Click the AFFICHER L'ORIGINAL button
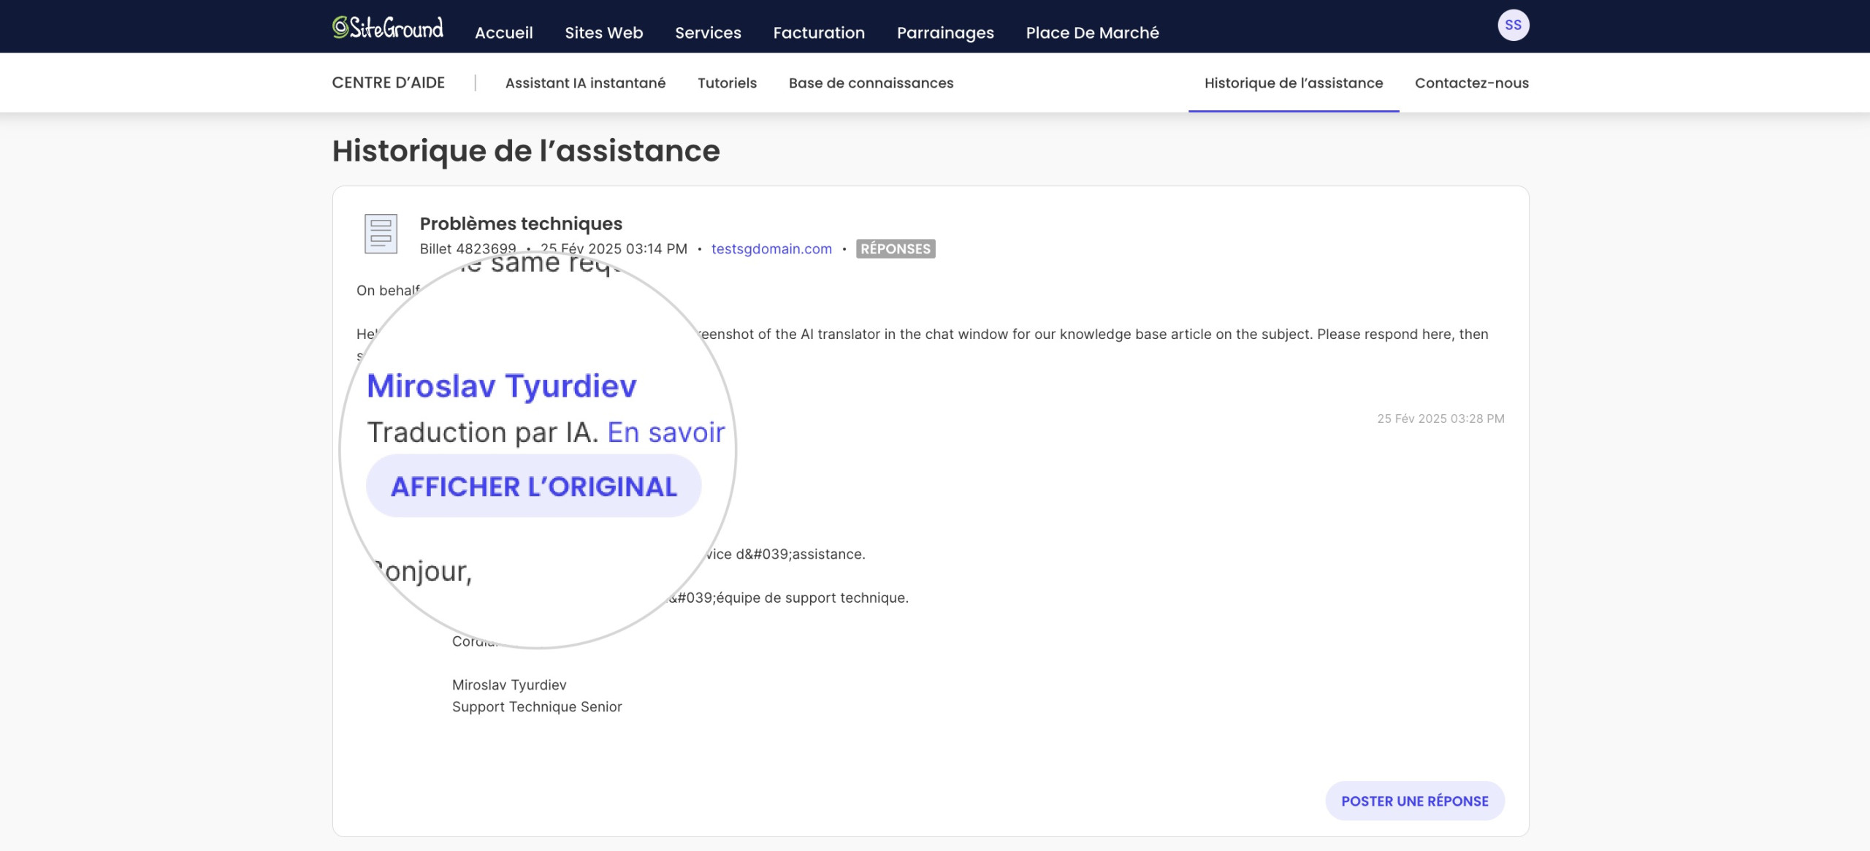This screenshot has width=1870, height=851. [533, 486]
